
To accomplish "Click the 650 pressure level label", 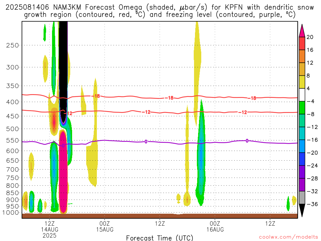I will coord(13,160).
